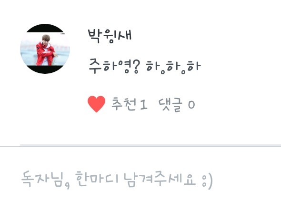Click the divider line above the comment box
This screenshot has width=281, height=211.
tap(140, 146)
